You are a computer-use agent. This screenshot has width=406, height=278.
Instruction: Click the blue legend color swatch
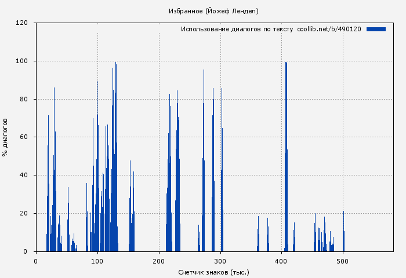(376, 29)
